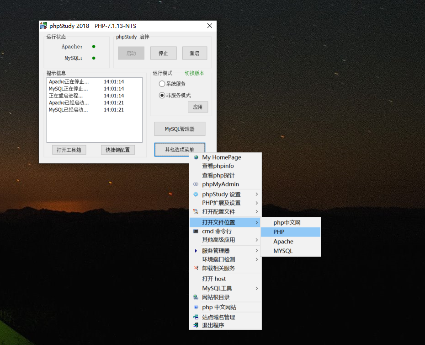Screen dimensions: 425x345
Task: Click the 停止 button
Action: (x=164, y=53)
